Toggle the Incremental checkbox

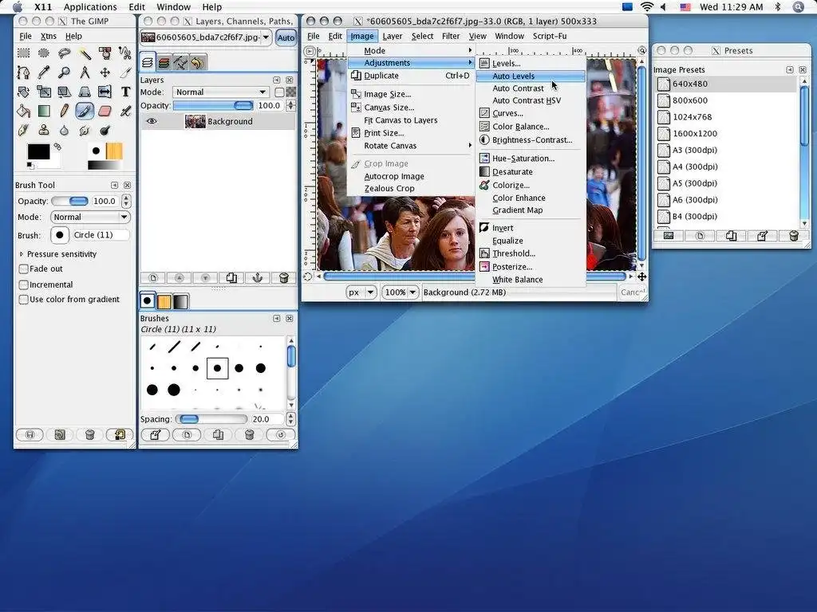pyautogui.click(x=24, y=284)
